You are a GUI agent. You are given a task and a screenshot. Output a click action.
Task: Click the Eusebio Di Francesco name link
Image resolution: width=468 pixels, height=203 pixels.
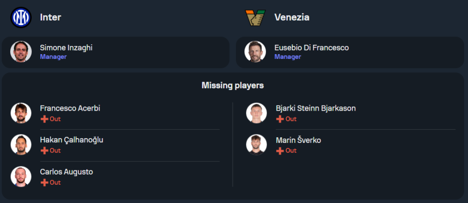[x=311, y=48]
